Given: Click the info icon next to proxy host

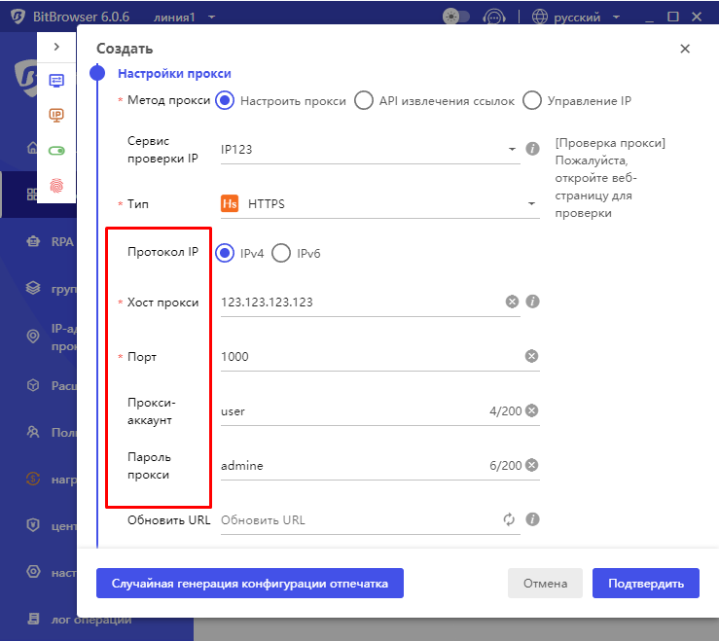Looking at the screenshot, I should (532, 302).
